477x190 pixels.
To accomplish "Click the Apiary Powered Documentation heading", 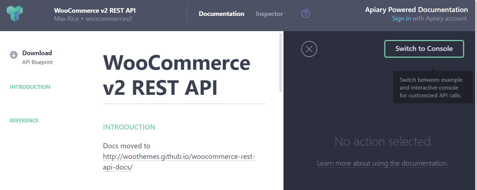I will (x=417, y=10).
